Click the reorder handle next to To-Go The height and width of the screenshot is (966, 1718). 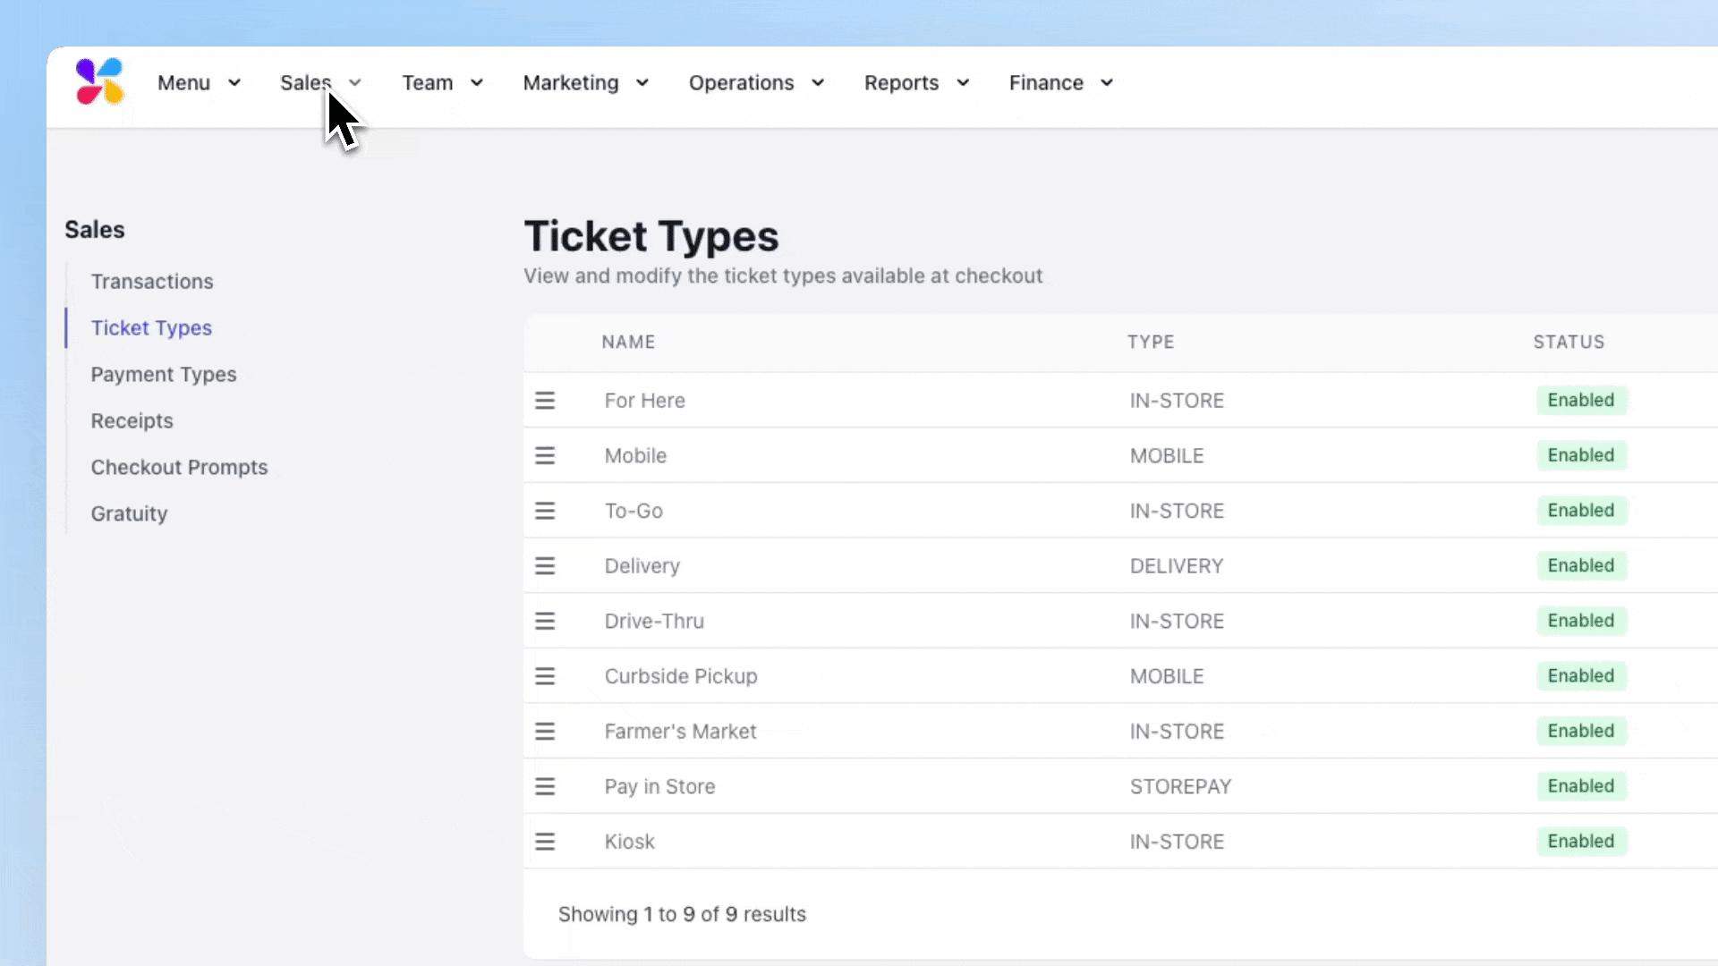(x=545, y=511)
